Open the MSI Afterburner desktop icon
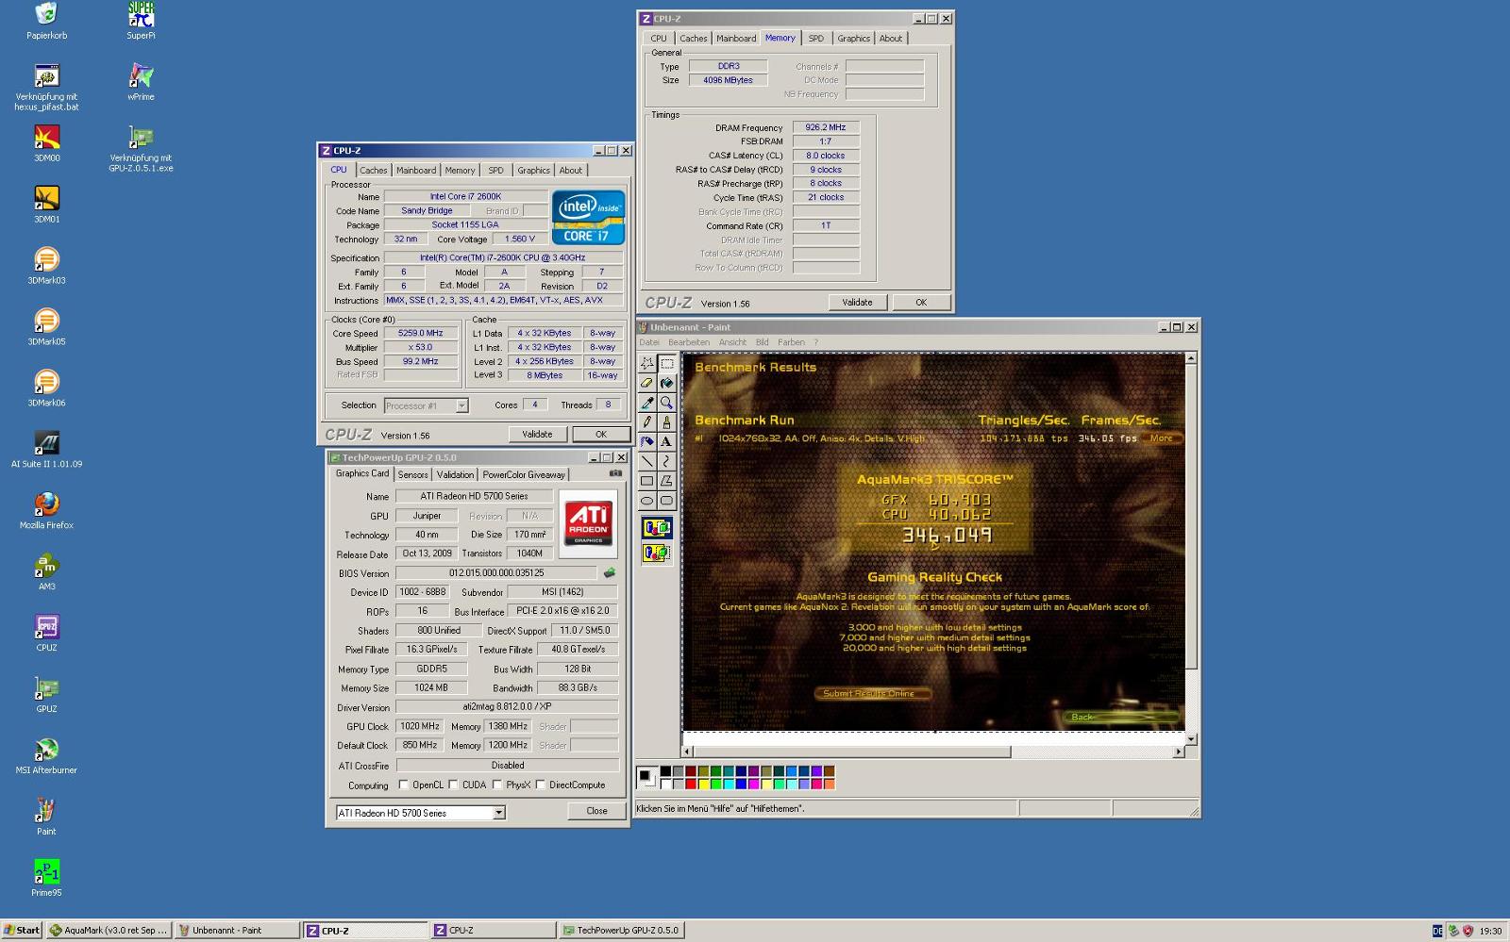 (x=46, y=756)
